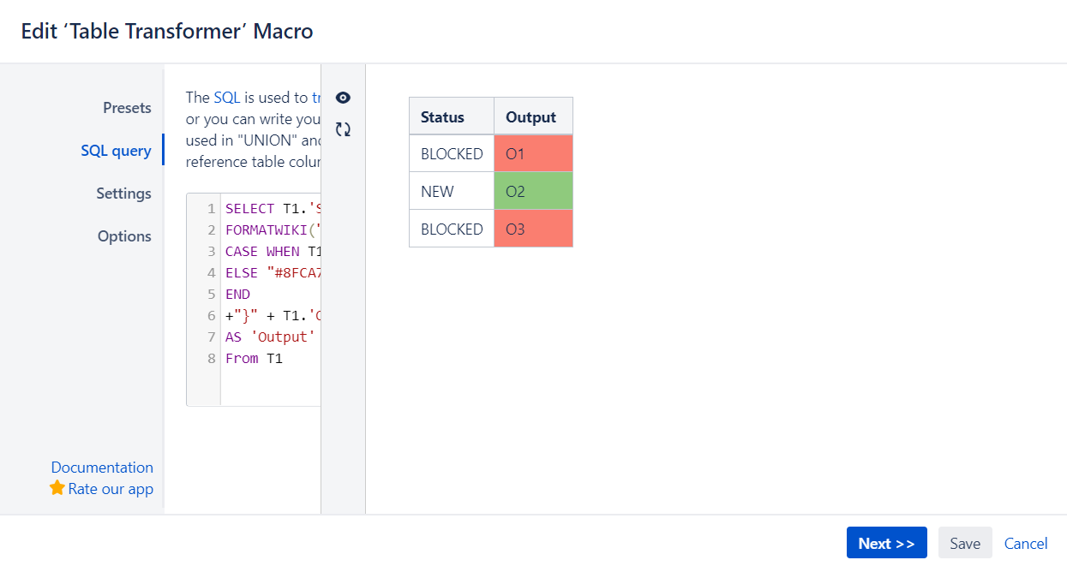Toggle the preview eye icon
The image size is (1067, 566).
click(x=343, y=98)
